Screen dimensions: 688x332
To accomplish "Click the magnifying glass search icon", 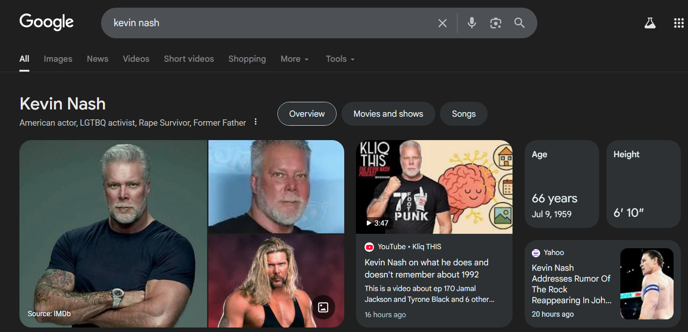I will pos(519,23).
